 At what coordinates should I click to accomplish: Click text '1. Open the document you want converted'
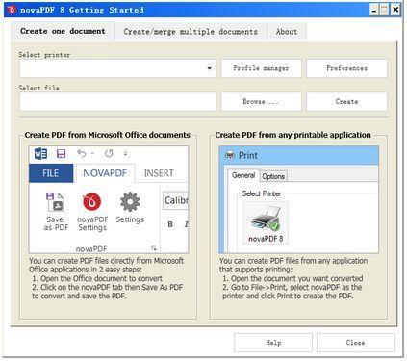(x=293, y=278)
